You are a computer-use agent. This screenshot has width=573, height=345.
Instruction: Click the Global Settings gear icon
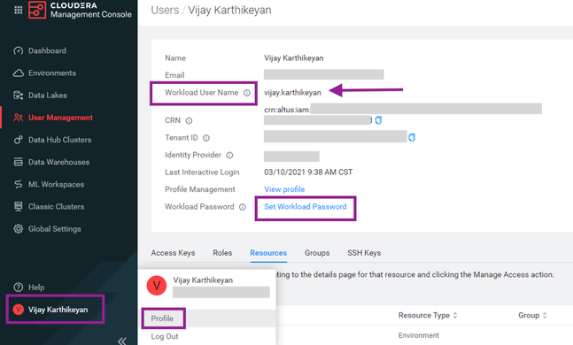(19, 229)
